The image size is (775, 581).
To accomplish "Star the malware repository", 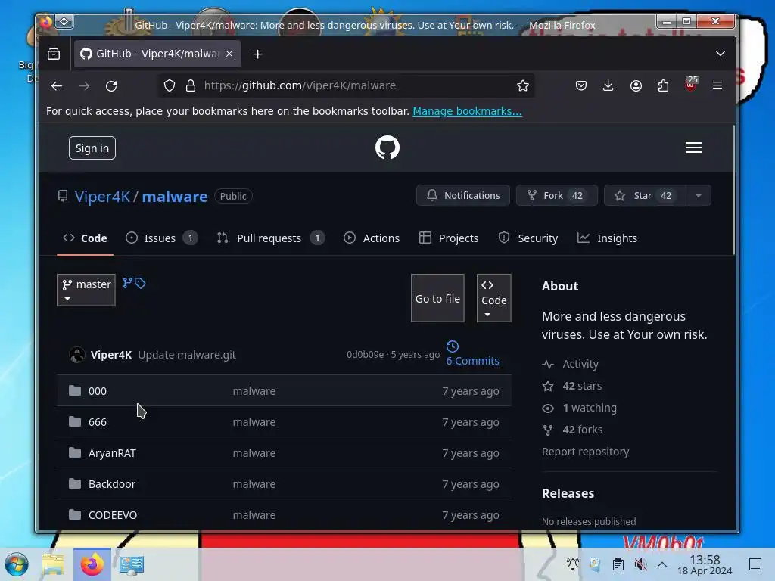I will tap(645, 196).
